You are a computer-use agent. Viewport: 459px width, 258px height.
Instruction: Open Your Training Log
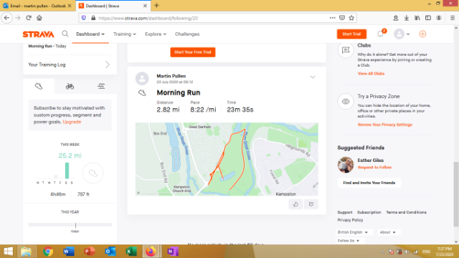70,64
